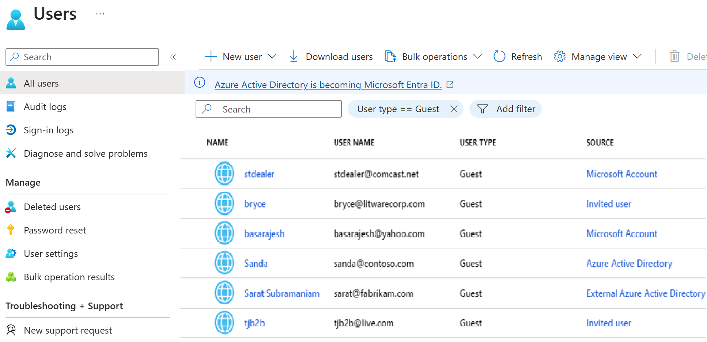Open User settings

pos(51,254)
